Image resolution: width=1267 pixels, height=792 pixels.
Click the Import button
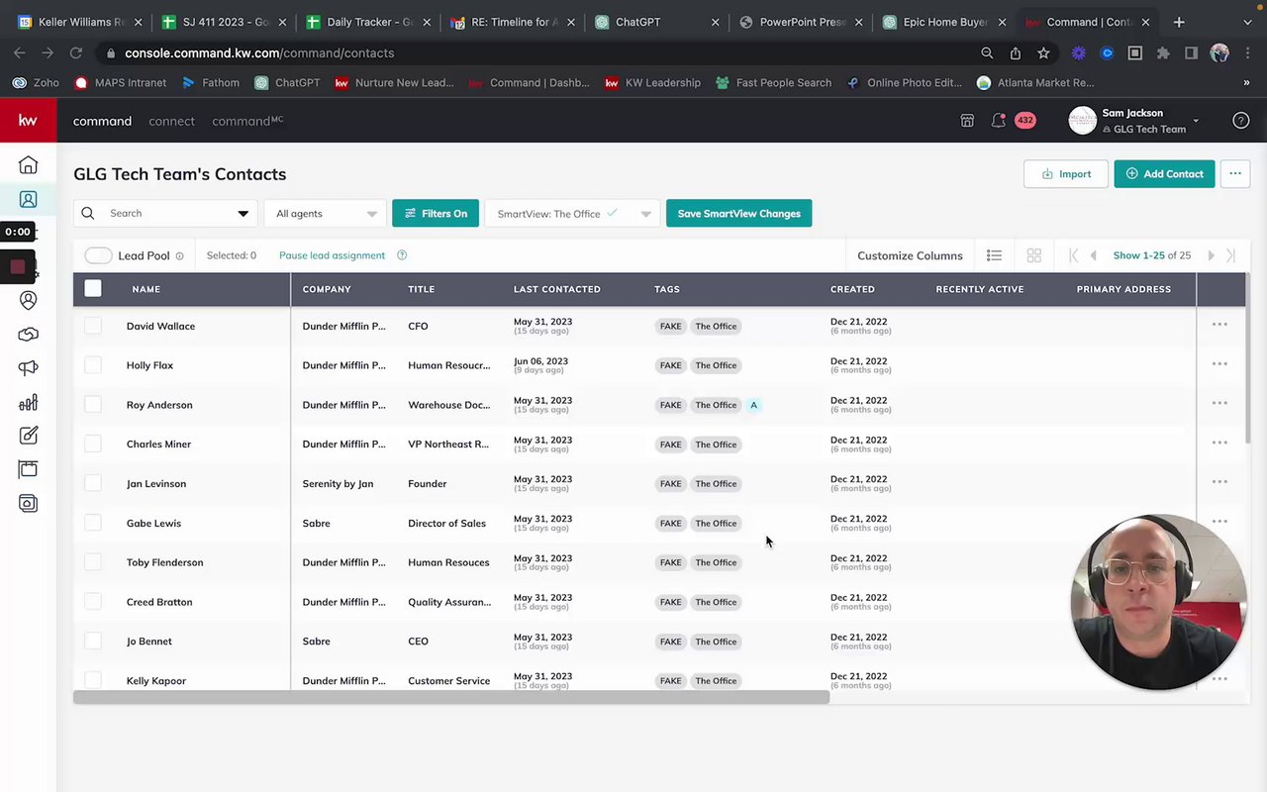pyautogui.click(x=1066, y=174)
